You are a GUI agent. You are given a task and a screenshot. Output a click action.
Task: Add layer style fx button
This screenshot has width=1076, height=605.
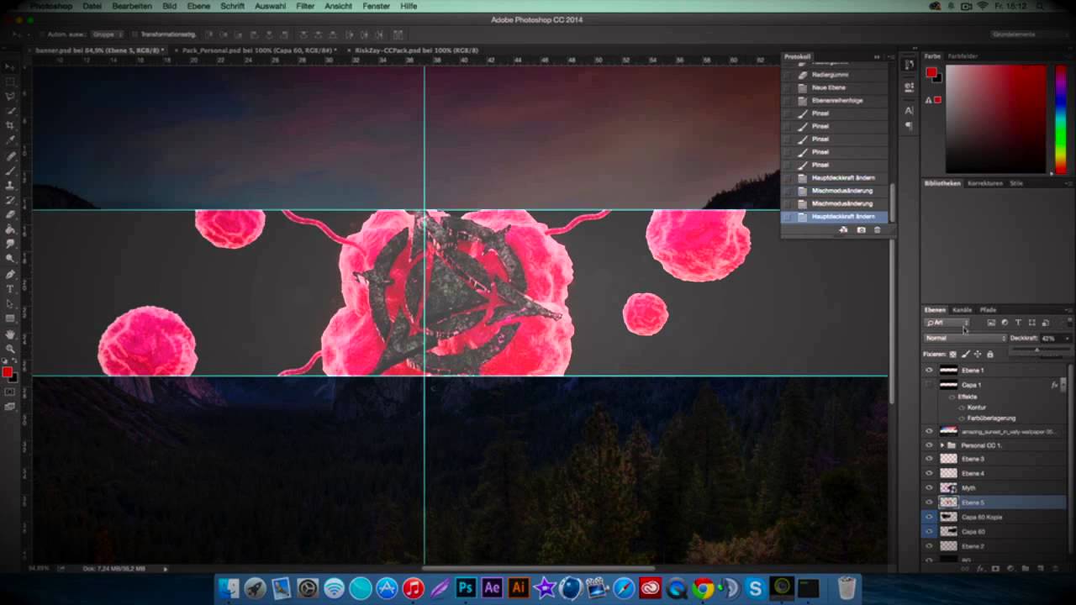pyautogui.click(x=980, y=569)
